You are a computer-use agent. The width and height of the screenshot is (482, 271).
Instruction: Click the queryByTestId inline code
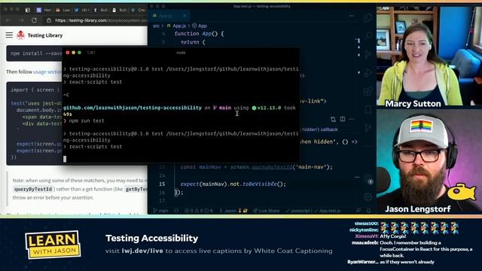click(x=33, y=189)
